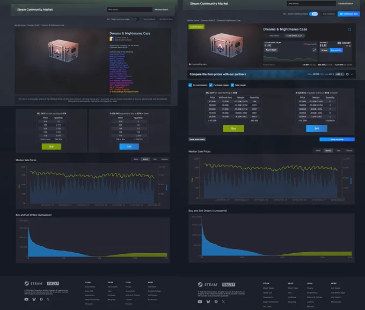Click the Counter-Strike 2 game icon on left page
This screenshot has height=310, width=365.
(x=112, y=39)
